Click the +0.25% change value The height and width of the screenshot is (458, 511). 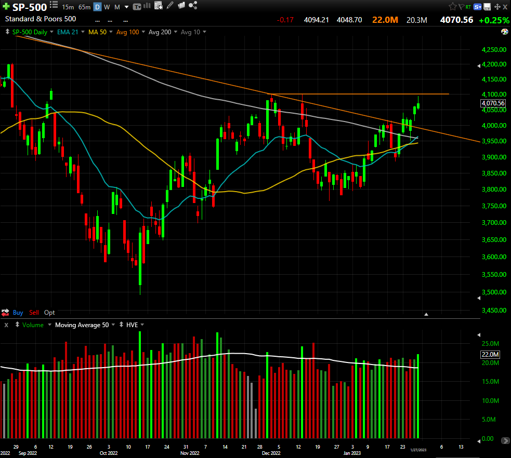coord(494,20)
